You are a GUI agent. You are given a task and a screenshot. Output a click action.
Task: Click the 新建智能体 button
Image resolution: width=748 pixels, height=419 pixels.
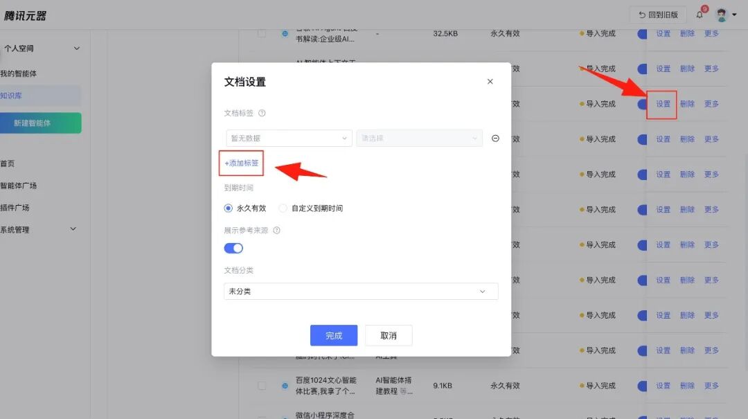click(x=41, y=123)
